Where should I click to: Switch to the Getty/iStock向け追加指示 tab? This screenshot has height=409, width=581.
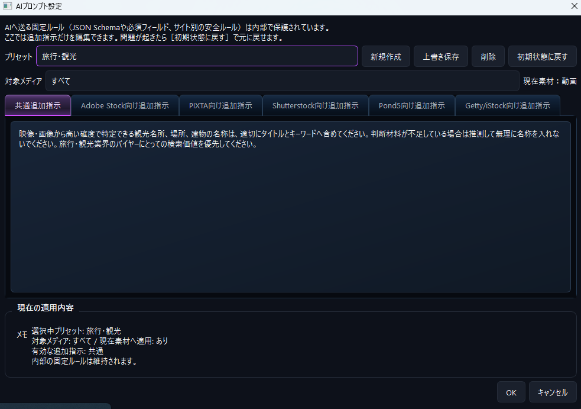[507, 105]
